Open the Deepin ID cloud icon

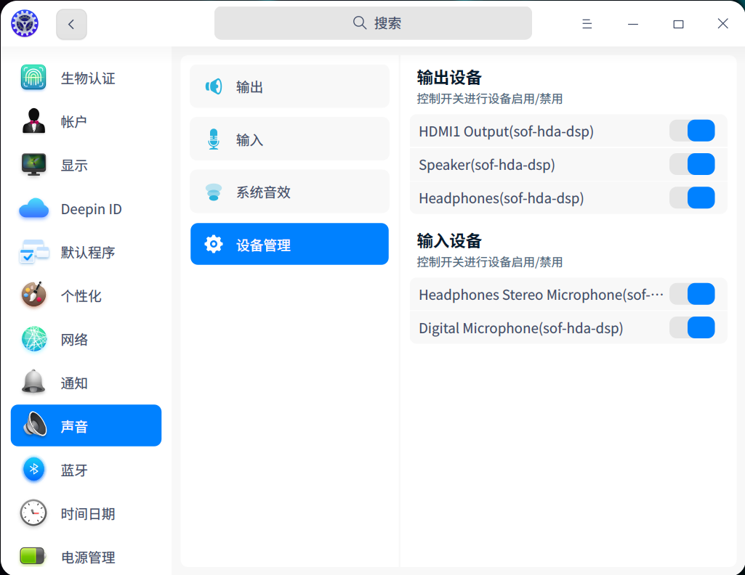pos(33,208)
